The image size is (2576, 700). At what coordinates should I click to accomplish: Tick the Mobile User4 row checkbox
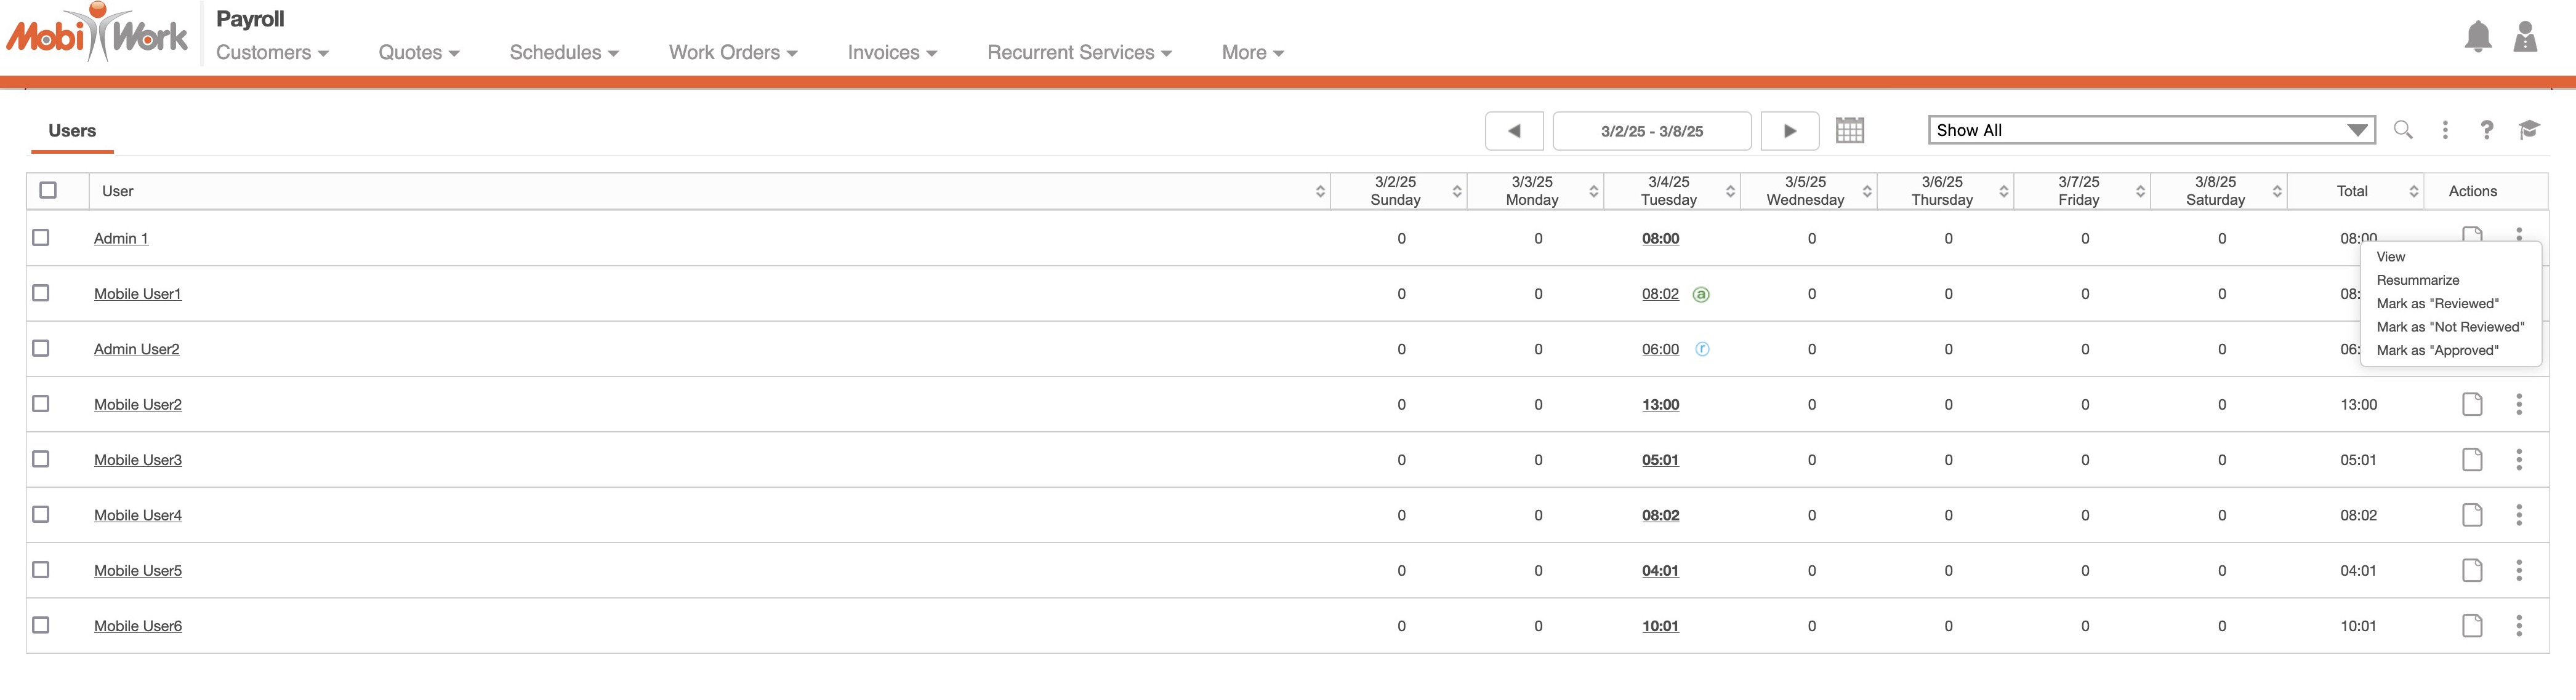pyautogui.click(x=41, y=514)
